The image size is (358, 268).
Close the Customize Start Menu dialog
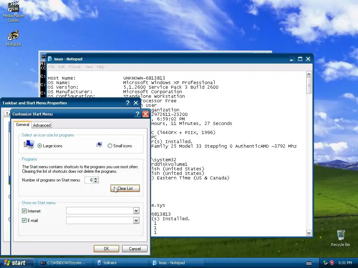[145, 114]
